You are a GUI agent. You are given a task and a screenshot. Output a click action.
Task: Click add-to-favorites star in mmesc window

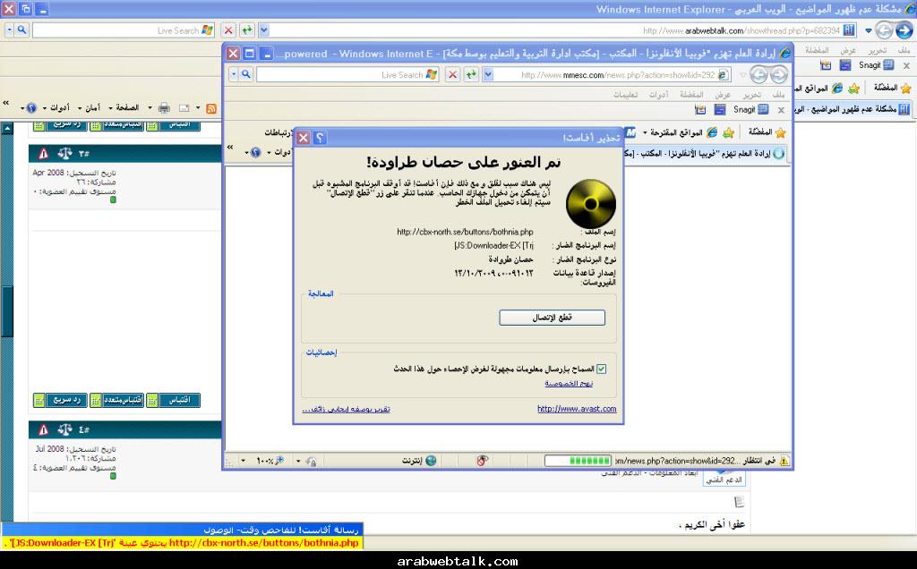[728, 132]
